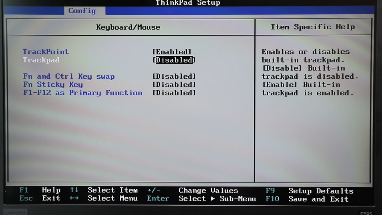
Task: Select the Config tab
Action: pos(84,11)
